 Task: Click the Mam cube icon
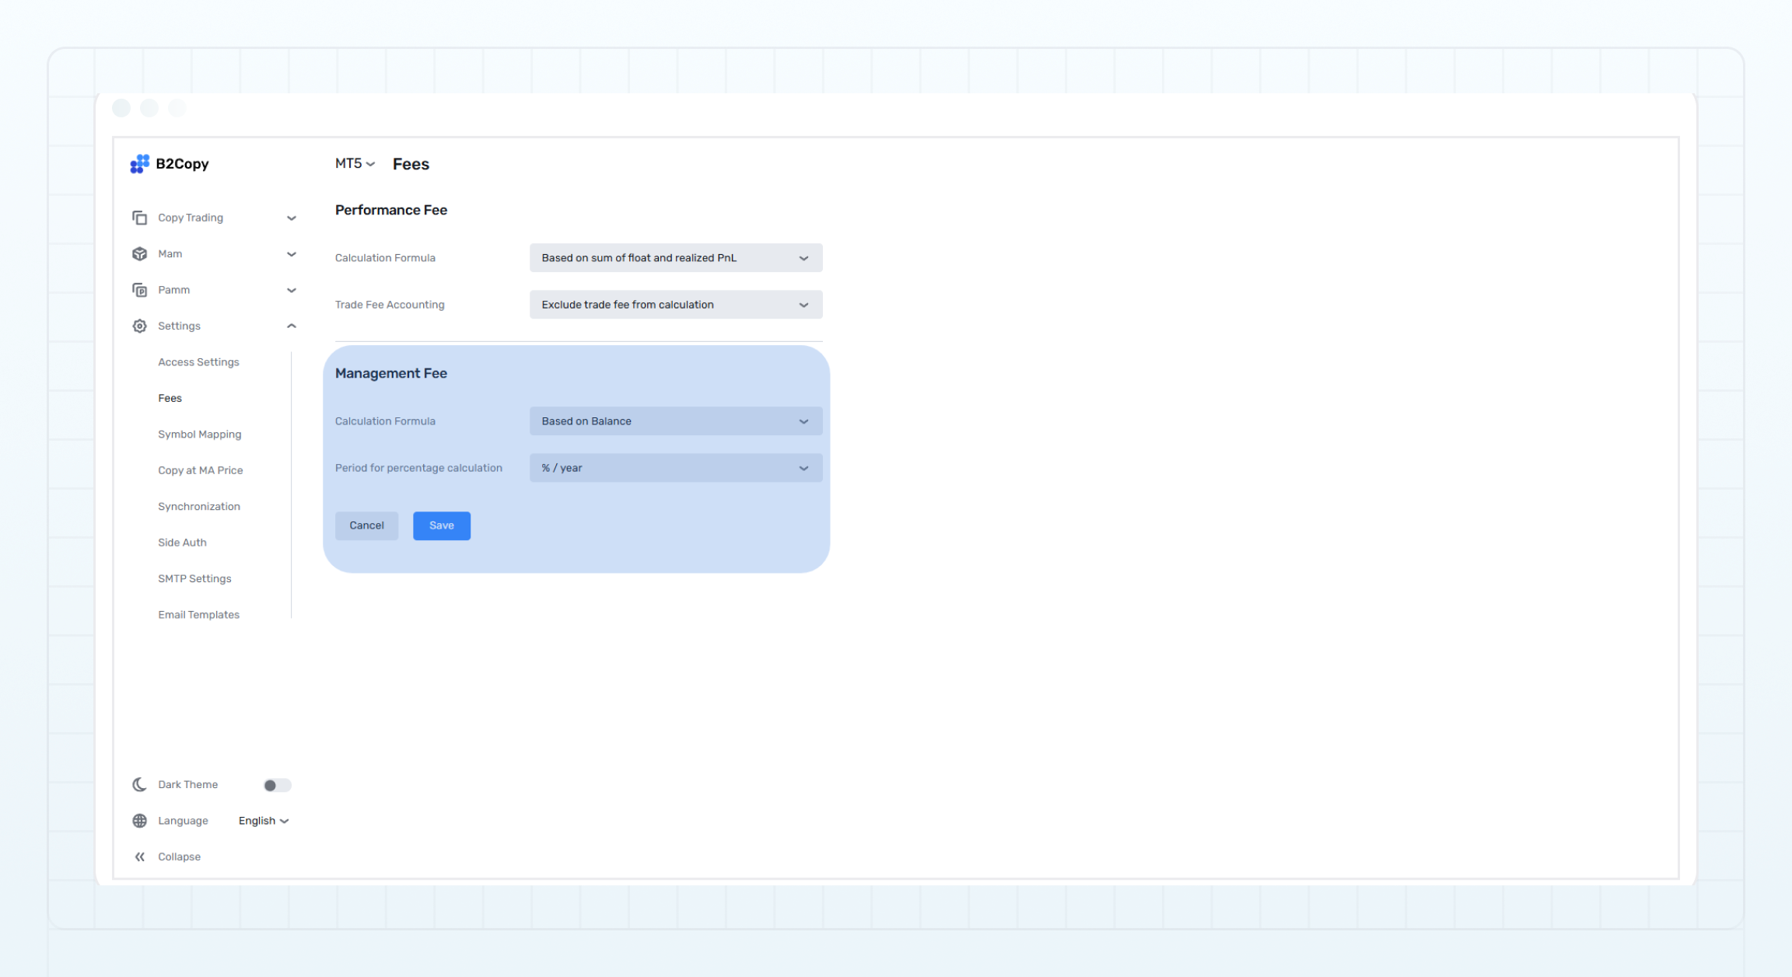(139, 254)
